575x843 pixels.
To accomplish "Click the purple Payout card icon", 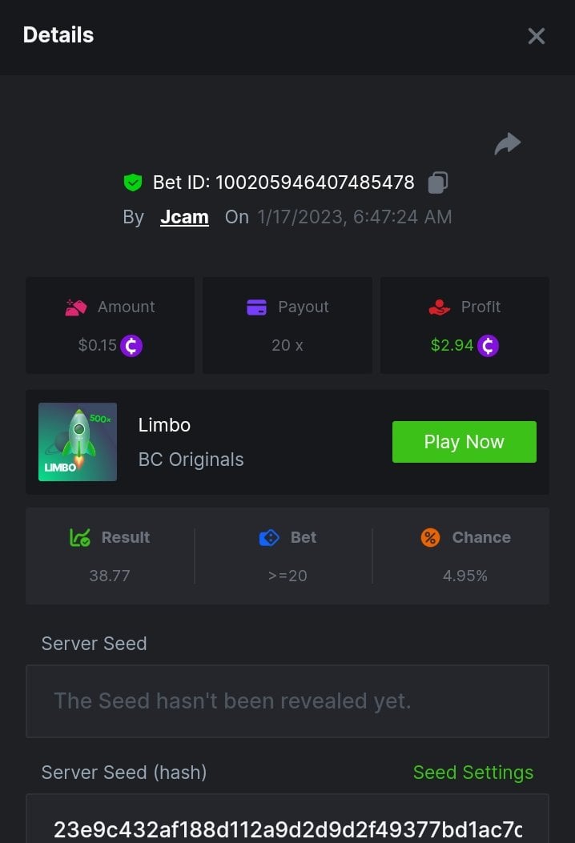I will coord(256,307).
